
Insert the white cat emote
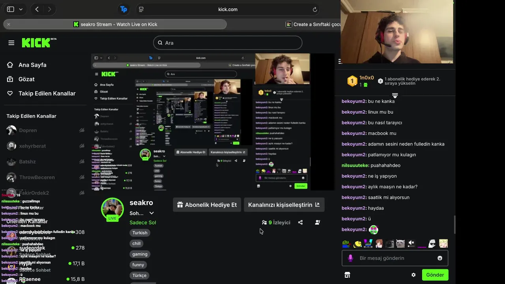click(x=400, y=243)
